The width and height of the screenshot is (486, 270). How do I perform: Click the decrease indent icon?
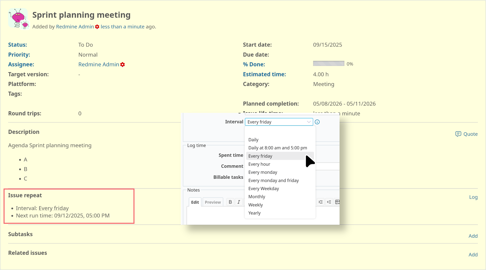click(329, 202)
